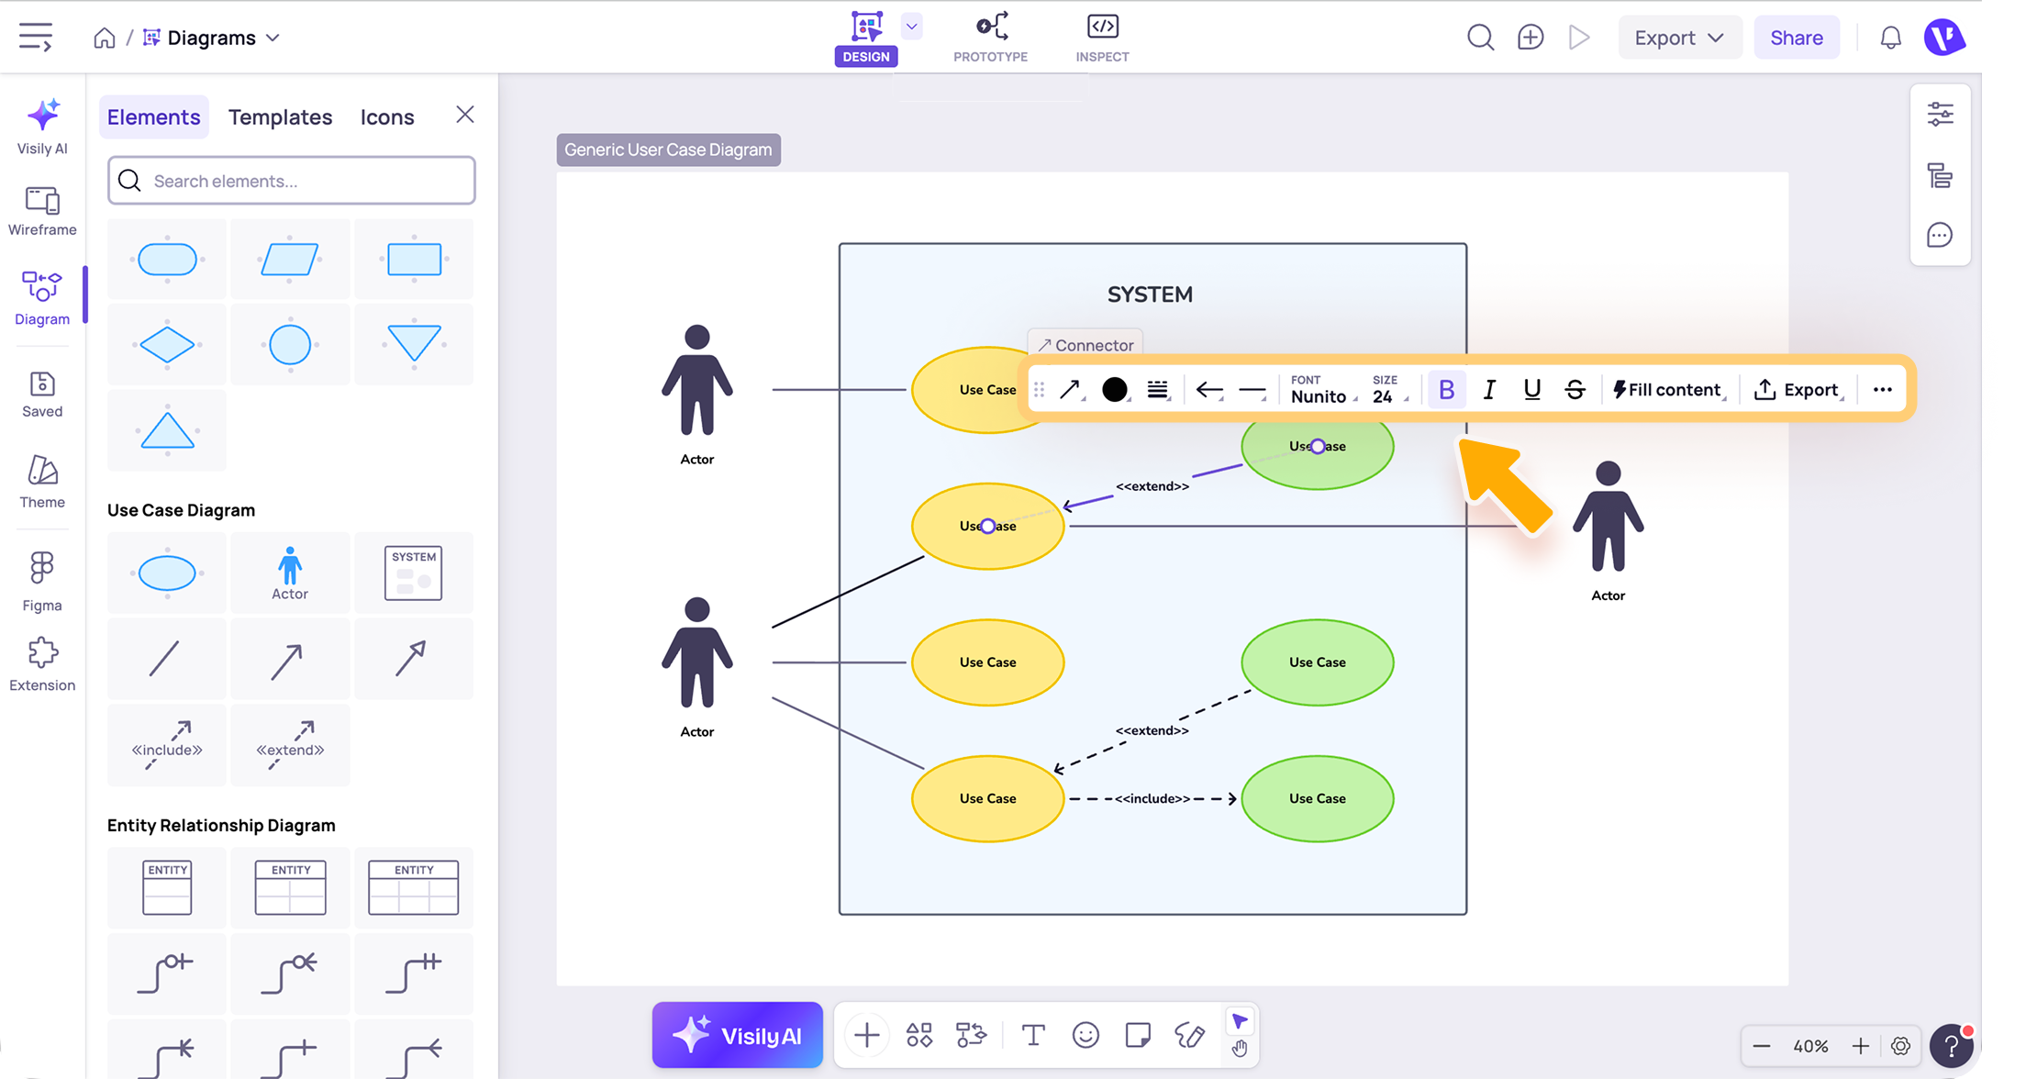Viewport: 2026px width, 1079px height.
Task: Select the Elements tab
Action: [153, 117]
